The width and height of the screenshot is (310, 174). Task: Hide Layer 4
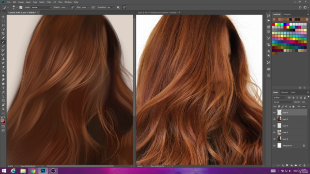pos(274,119)
